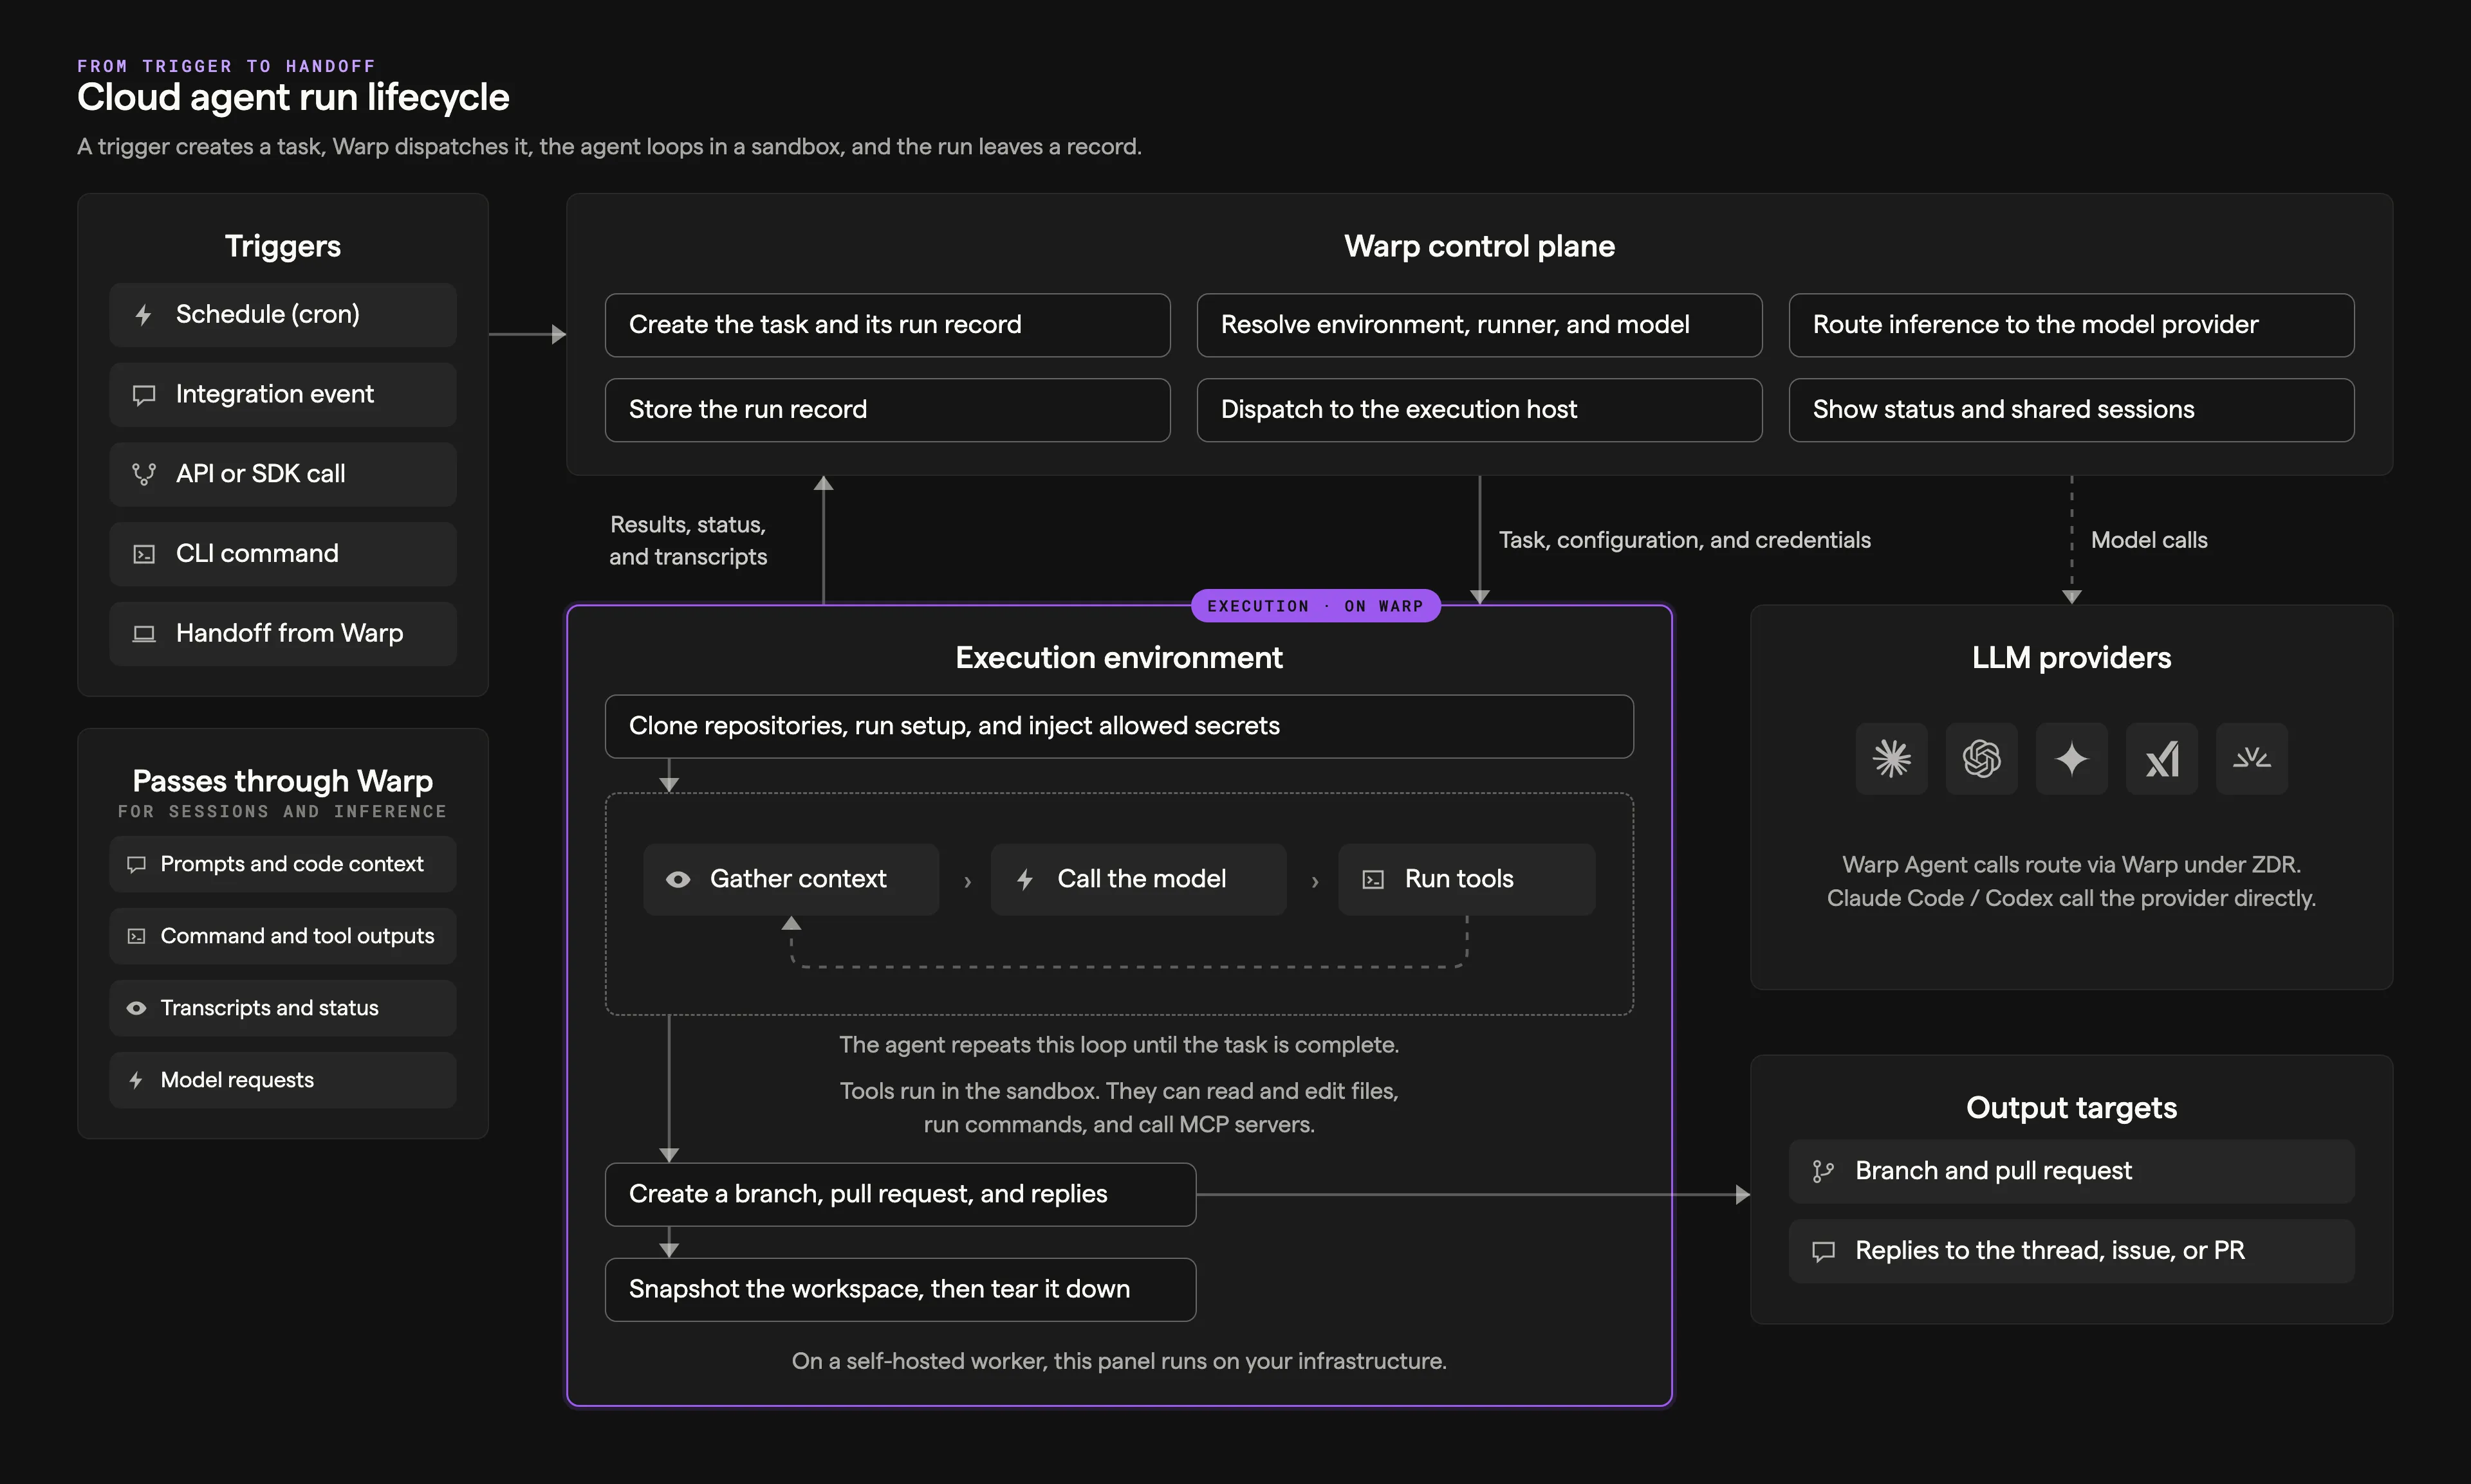Image resolution: width=2471 pixels, height=1484 pixels.
Task: Click the Warp control plane heading
Action: tap(1479, 246)
